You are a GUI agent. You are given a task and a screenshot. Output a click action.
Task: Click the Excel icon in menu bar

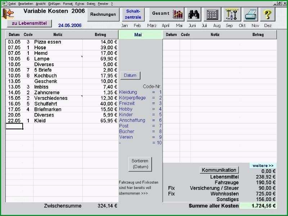click(4, 4)
